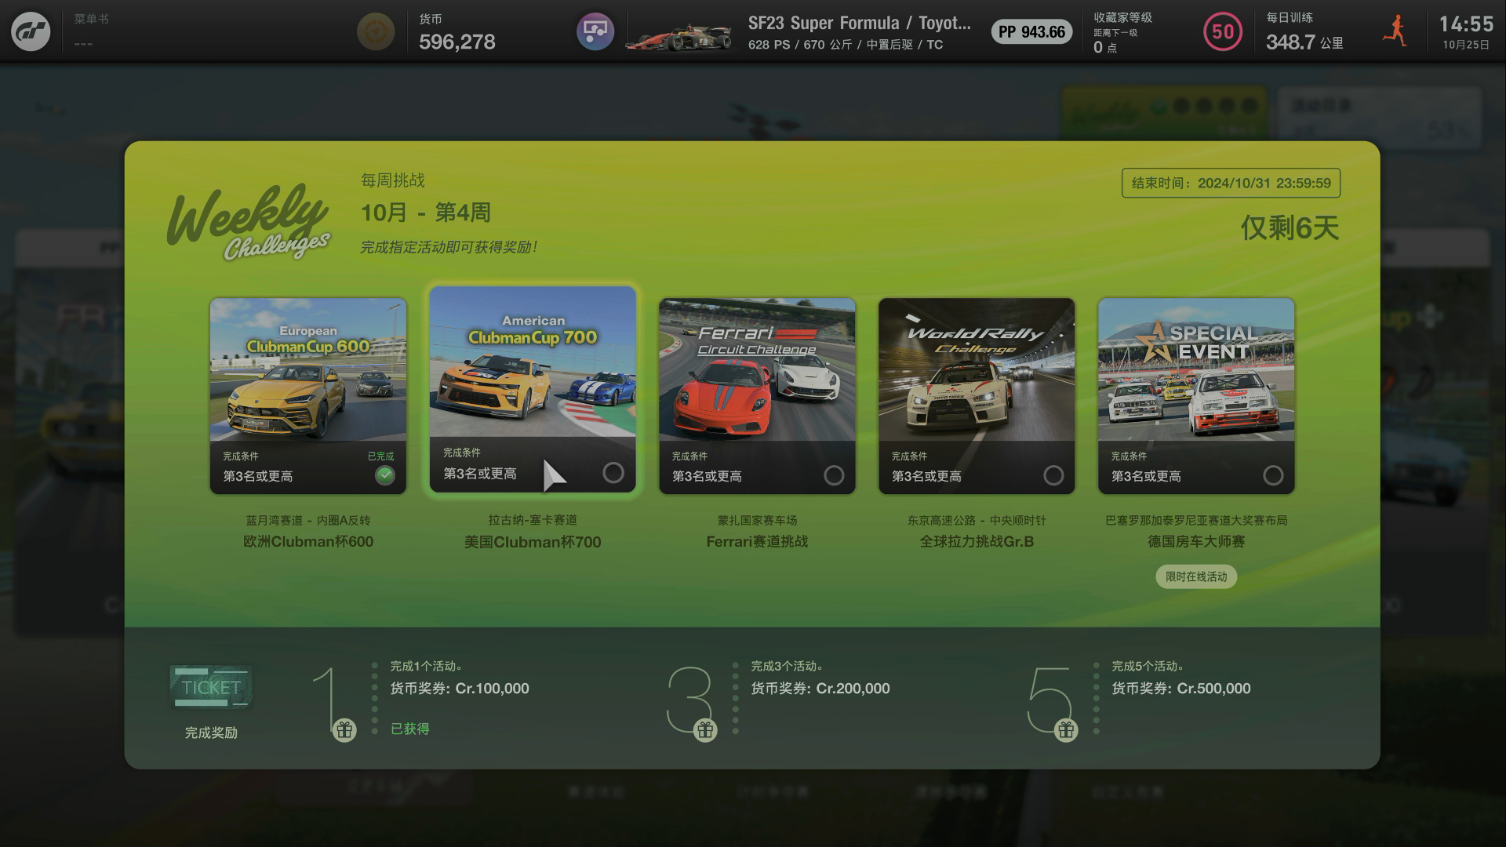
Task: Click the orange menu book badge icon
Action: point(376,32)
